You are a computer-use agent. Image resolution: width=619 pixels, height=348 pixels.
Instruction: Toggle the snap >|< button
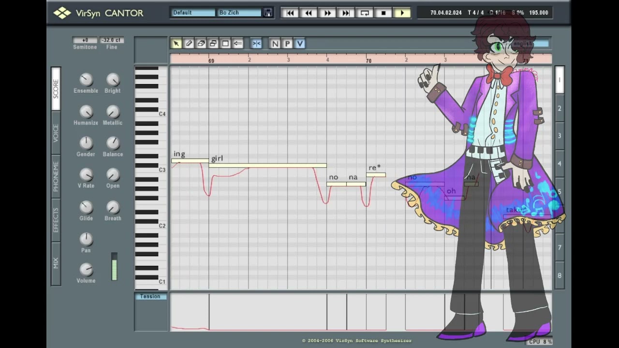click(x=256, y=43)
